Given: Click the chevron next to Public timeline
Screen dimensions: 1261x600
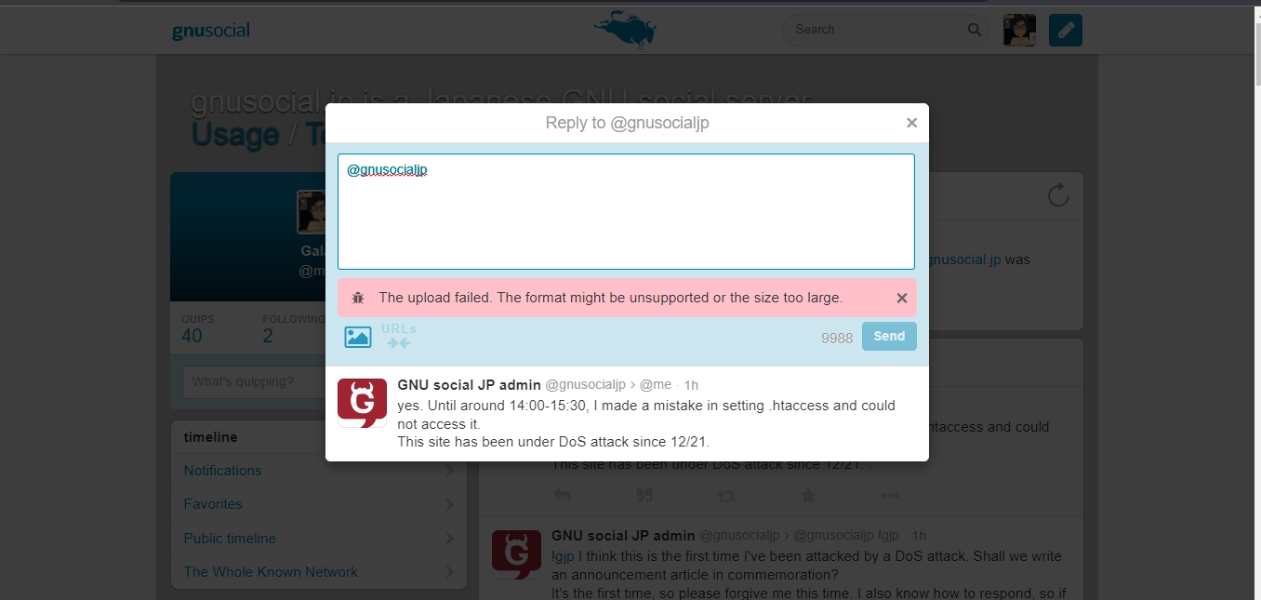Looking at the screenshot, I should 450,539.
